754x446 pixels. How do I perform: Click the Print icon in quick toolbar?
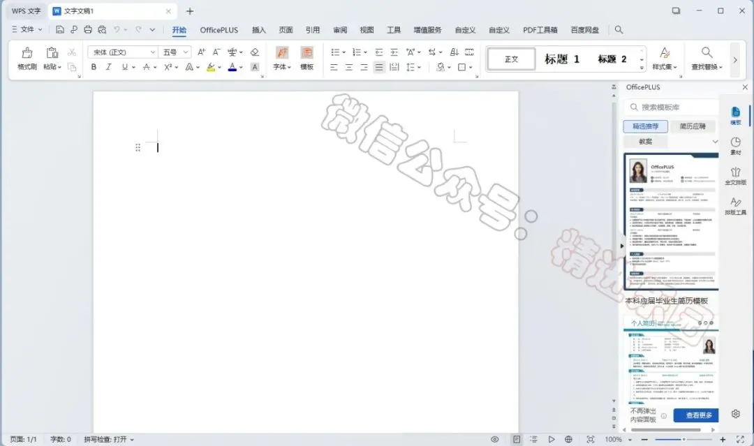coord(87,30)
